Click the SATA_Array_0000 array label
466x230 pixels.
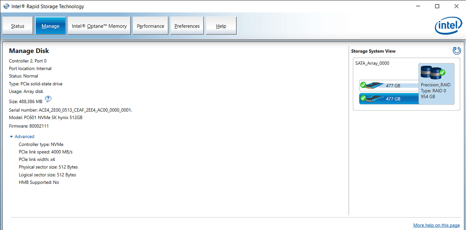pyautogui.click(x=372, y=63)
